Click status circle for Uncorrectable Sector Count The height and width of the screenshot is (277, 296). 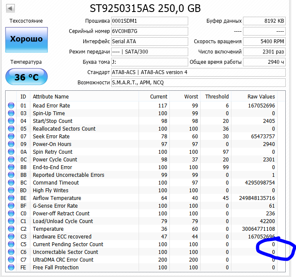click(x=11, y=252)
